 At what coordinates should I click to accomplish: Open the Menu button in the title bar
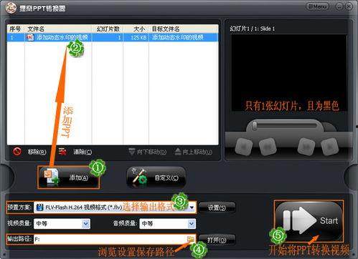pos(318,6)
